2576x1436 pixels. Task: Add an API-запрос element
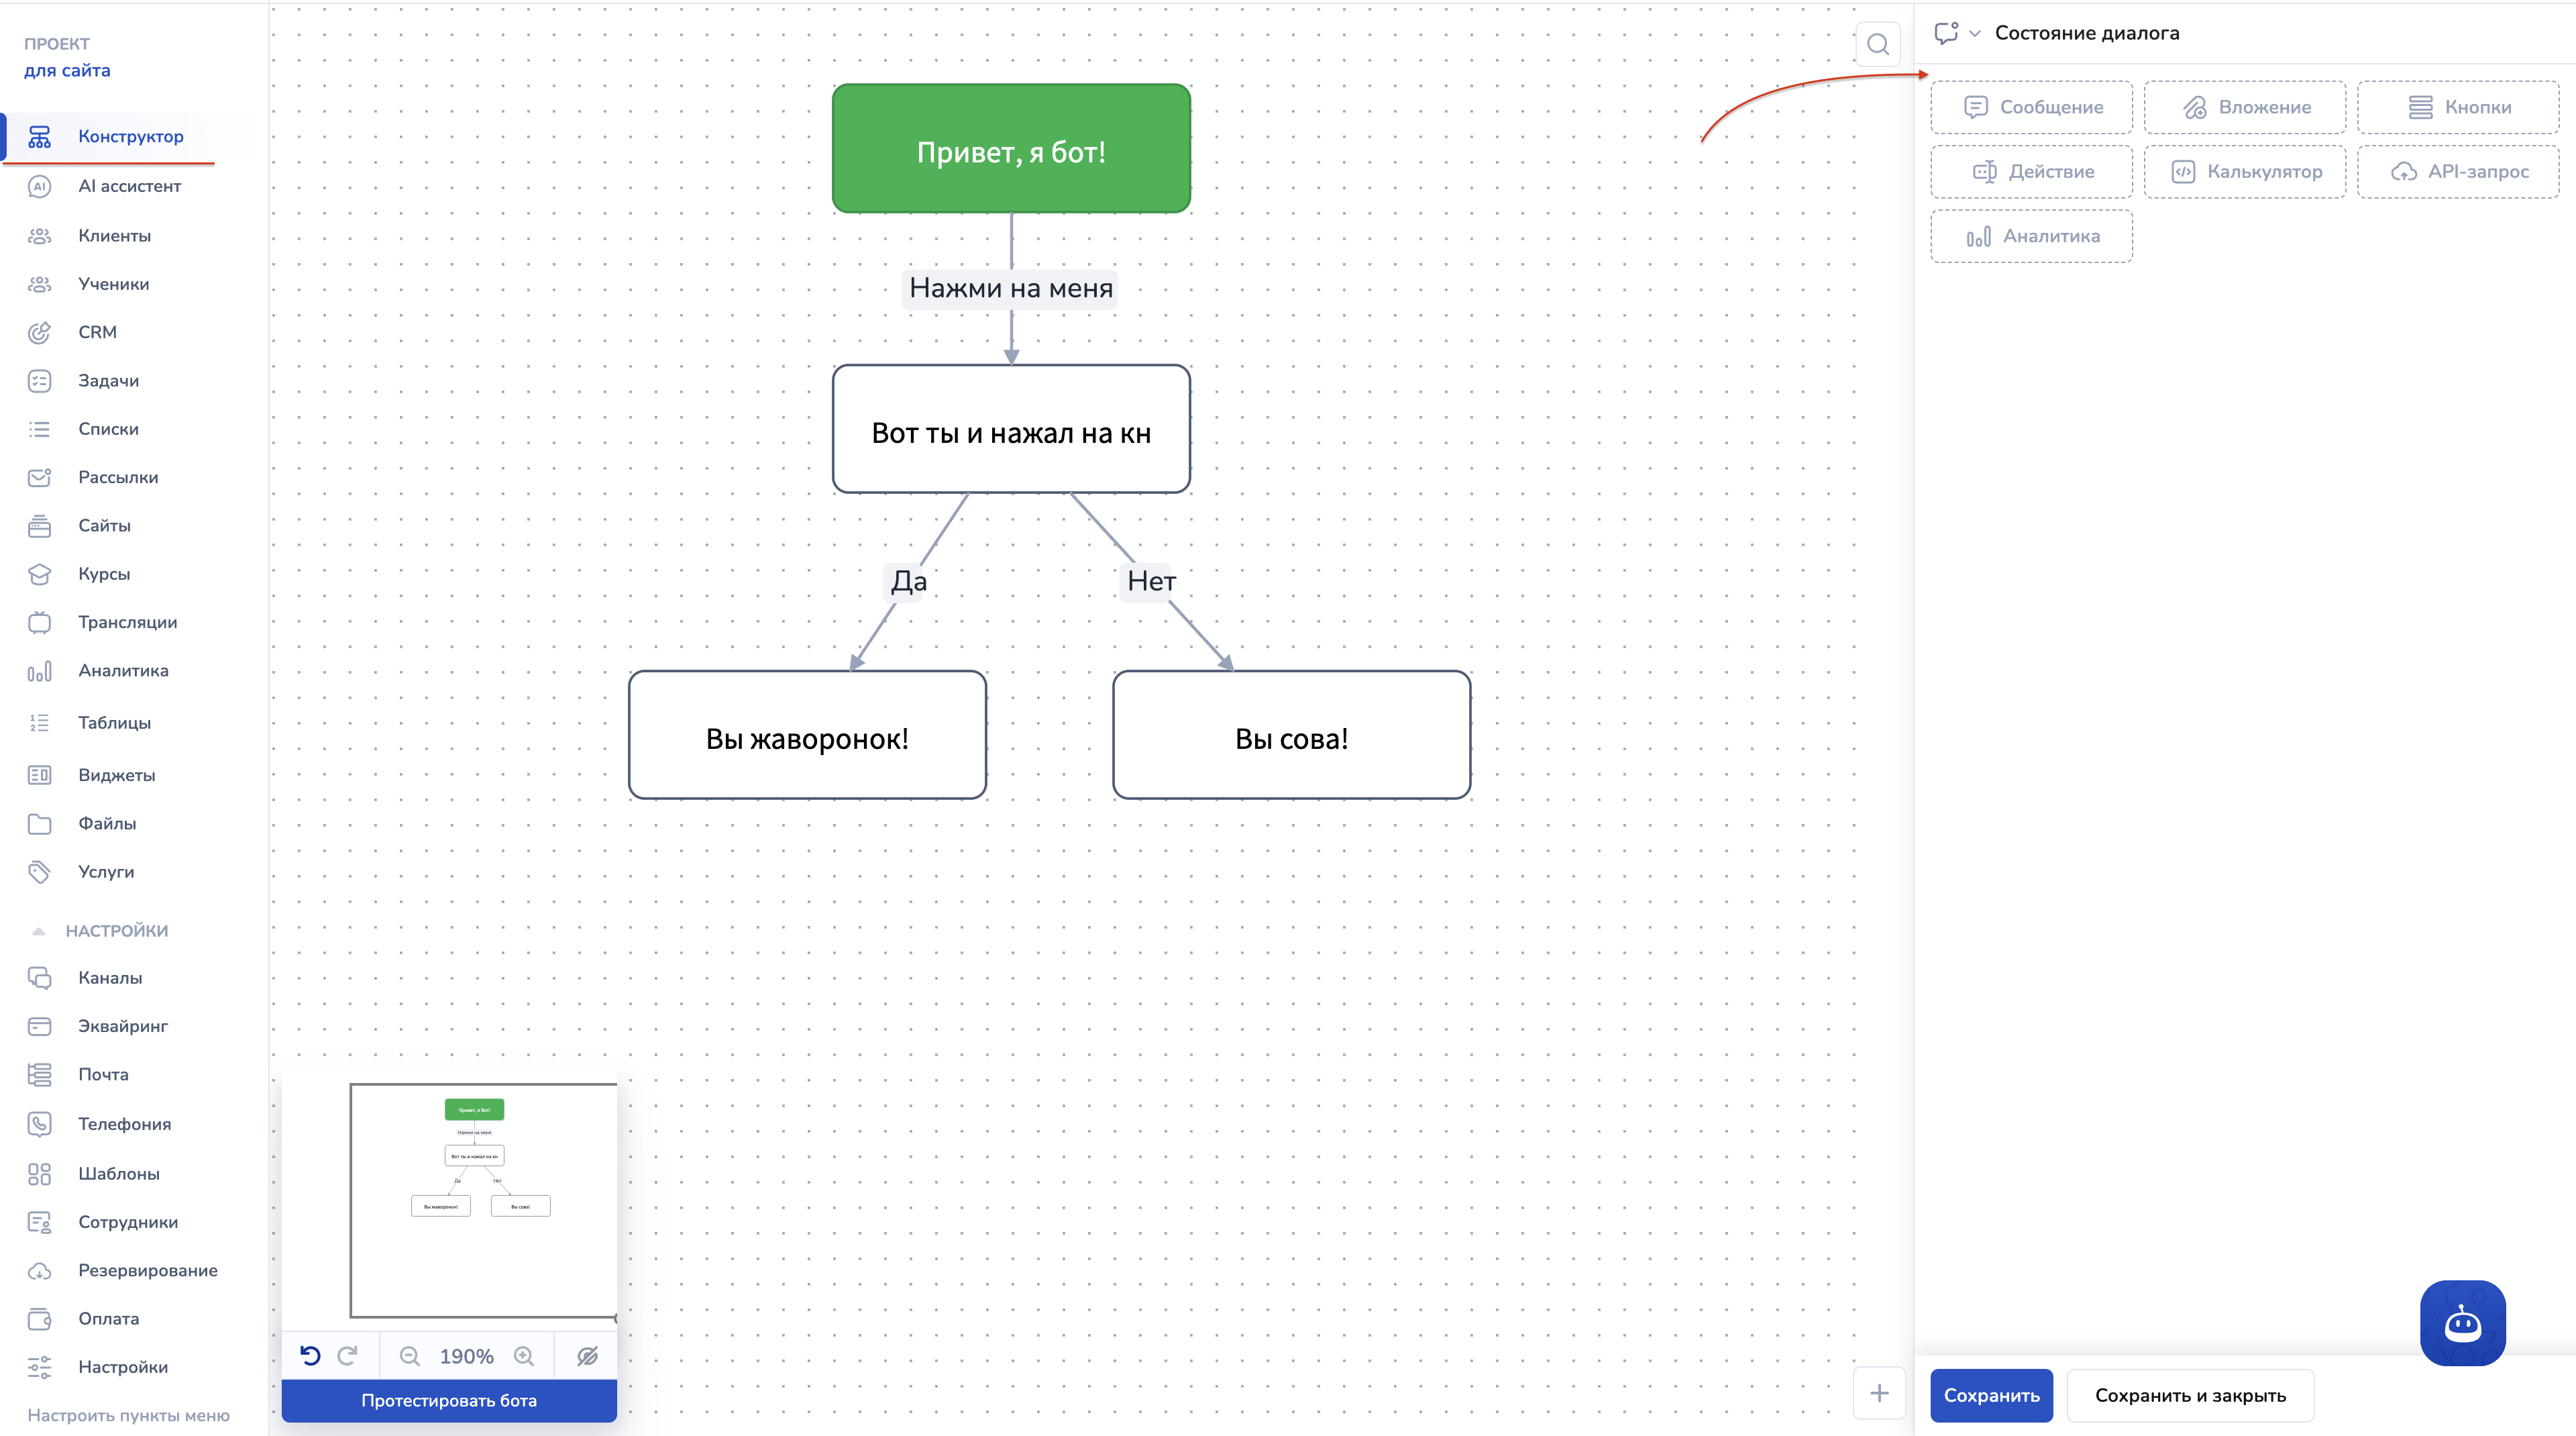click(x=2458, y=172)
